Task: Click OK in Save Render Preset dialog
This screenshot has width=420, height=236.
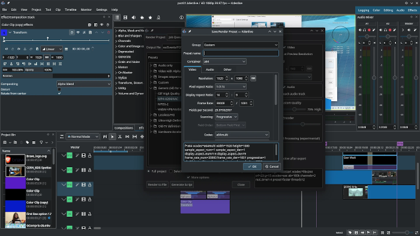Action: (252, 167)
